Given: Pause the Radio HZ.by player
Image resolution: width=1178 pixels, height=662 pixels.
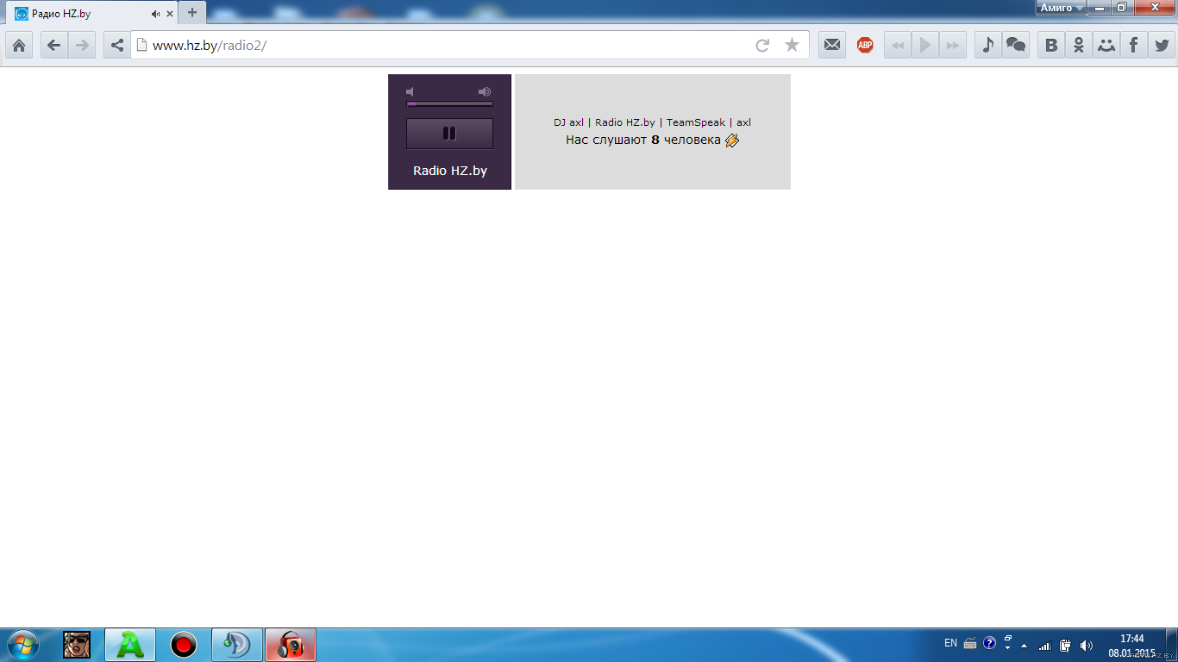Looking at the screenshot, I should [x=449, y=134].
